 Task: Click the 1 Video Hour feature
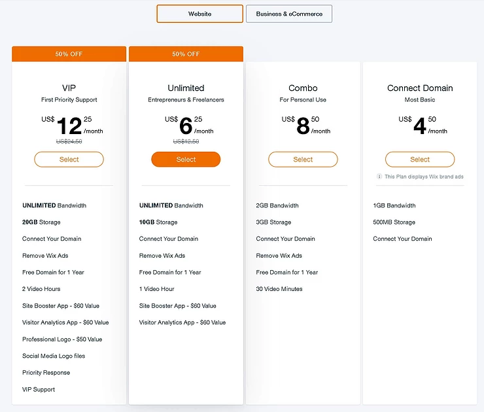pos(157,289)
